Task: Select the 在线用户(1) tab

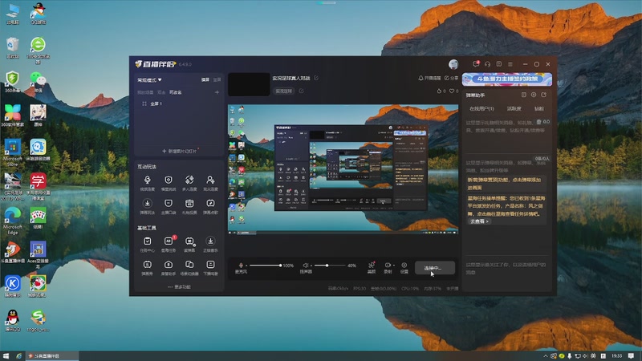Action: pyautogui.click(x=481, y=108)
